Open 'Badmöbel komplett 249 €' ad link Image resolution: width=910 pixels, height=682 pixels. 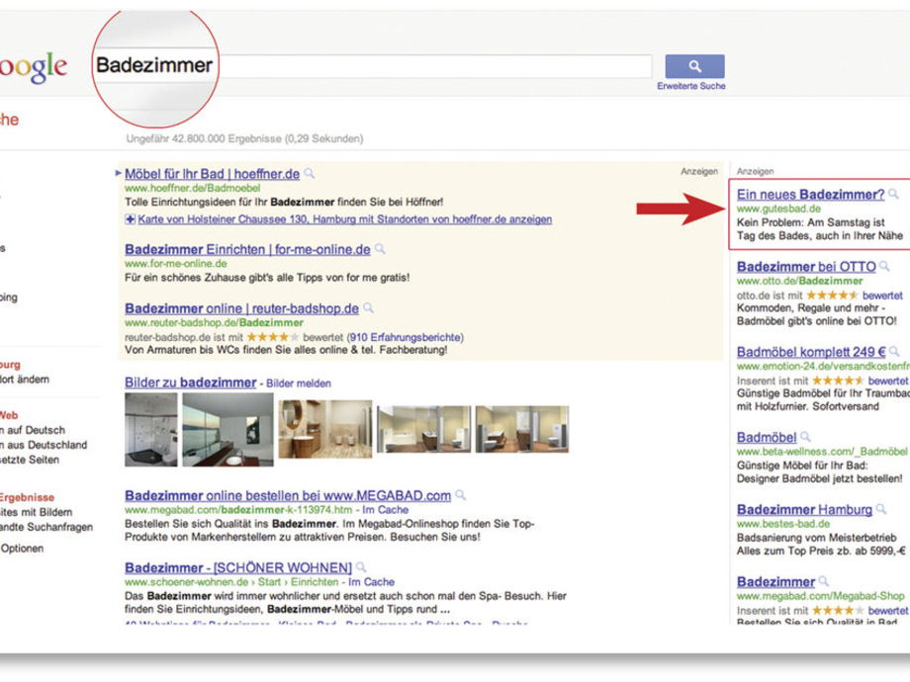[811, 352]
